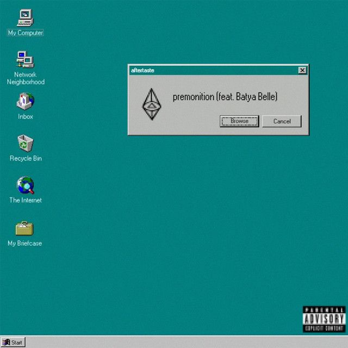Open the Inbox desktop icon
348x348 pixels.
click(26, 102)
